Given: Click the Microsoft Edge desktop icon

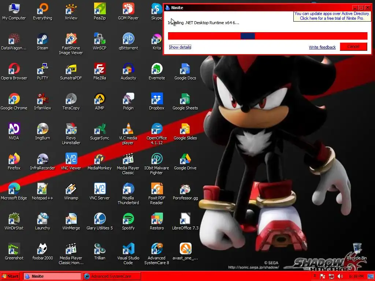Looking at the screenshot, I should click(14, 191).
